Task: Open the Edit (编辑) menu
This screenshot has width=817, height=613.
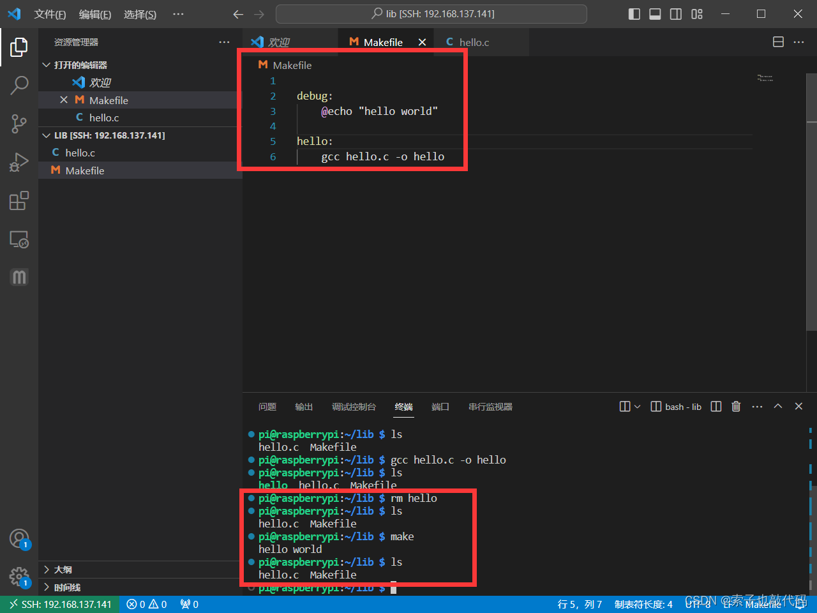Action: tap(95, 14)
